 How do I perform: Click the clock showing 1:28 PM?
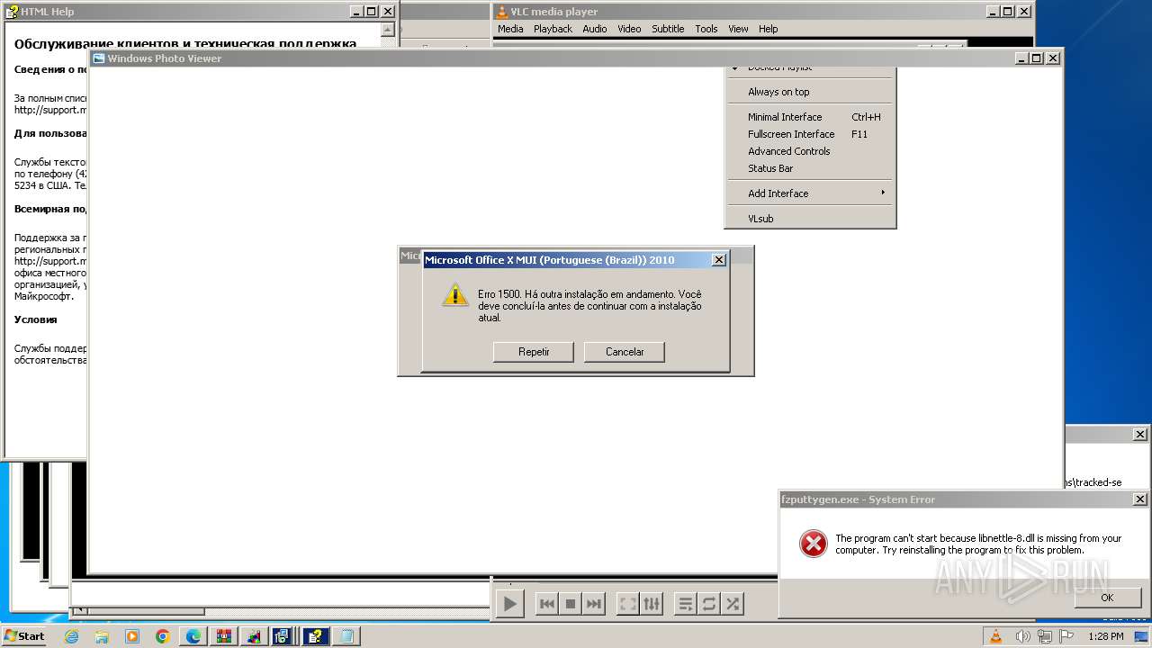point(1105,636)
